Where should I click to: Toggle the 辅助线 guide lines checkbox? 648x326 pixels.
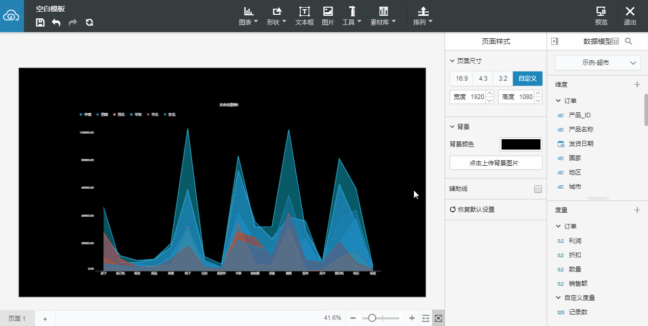point(538,189)
